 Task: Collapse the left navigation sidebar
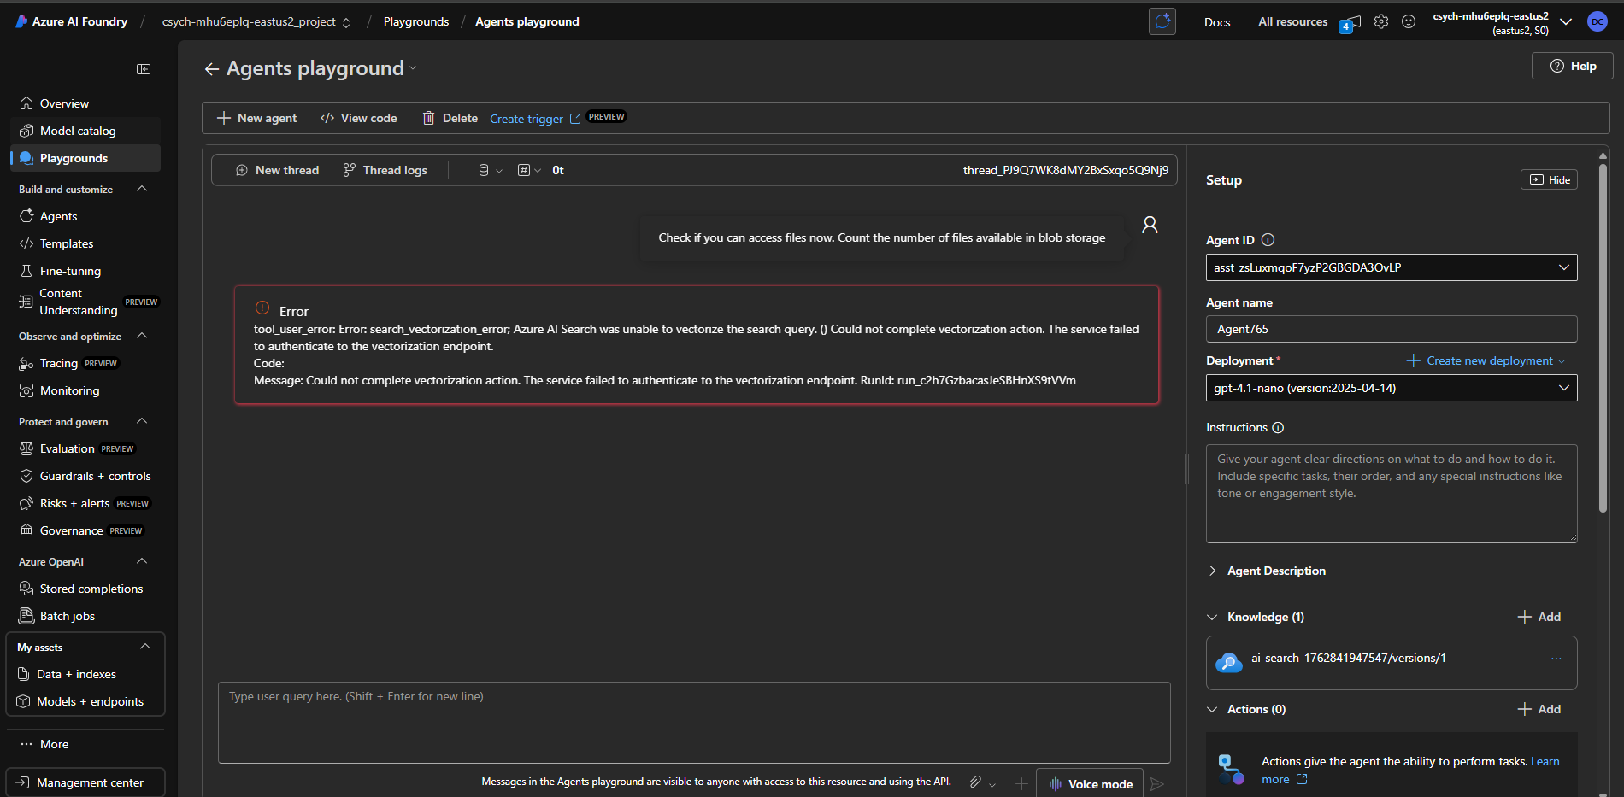[144, 69]
